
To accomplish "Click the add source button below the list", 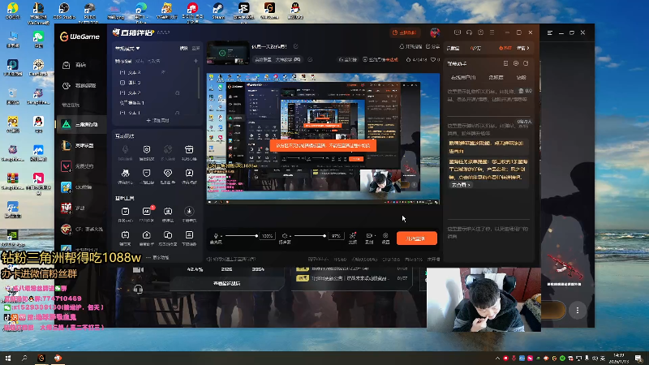I will 157,120.
